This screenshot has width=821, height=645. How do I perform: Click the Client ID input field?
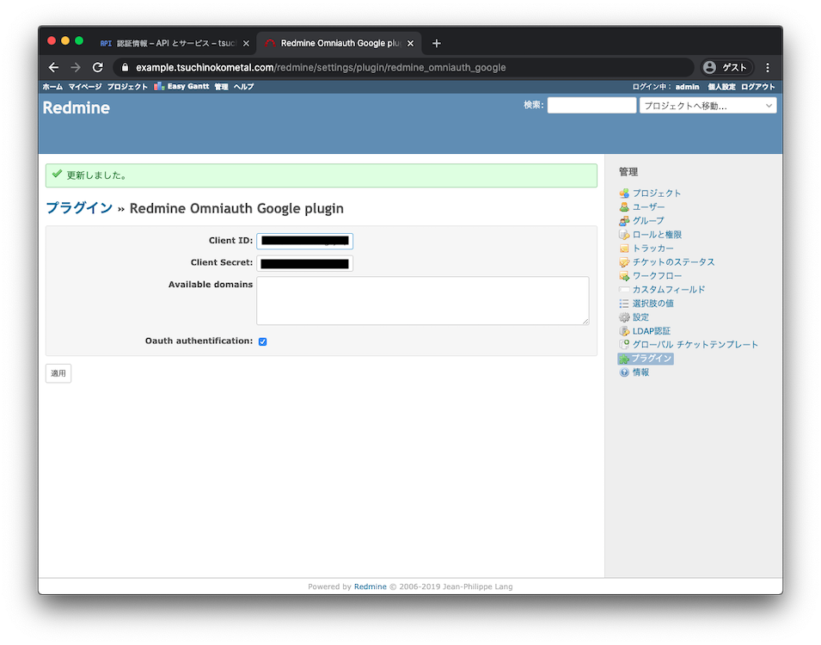click(x=304, y=241)
